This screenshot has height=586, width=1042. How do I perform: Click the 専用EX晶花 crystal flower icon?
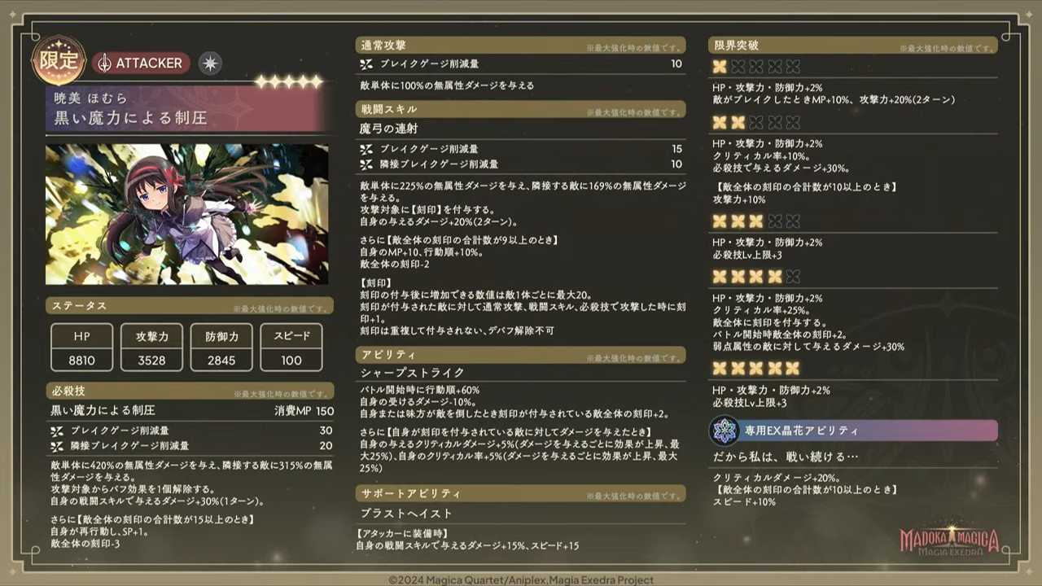click(723, 430)
